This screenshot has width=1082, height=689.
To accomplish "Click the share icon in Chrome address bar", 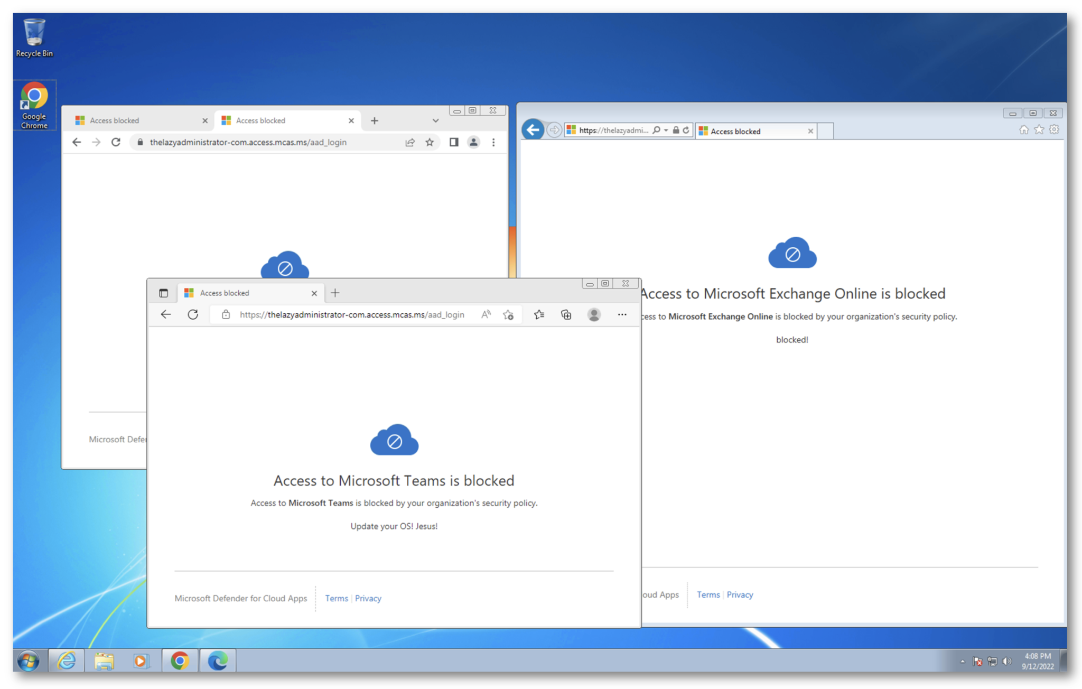I will (x=410, y=142).
